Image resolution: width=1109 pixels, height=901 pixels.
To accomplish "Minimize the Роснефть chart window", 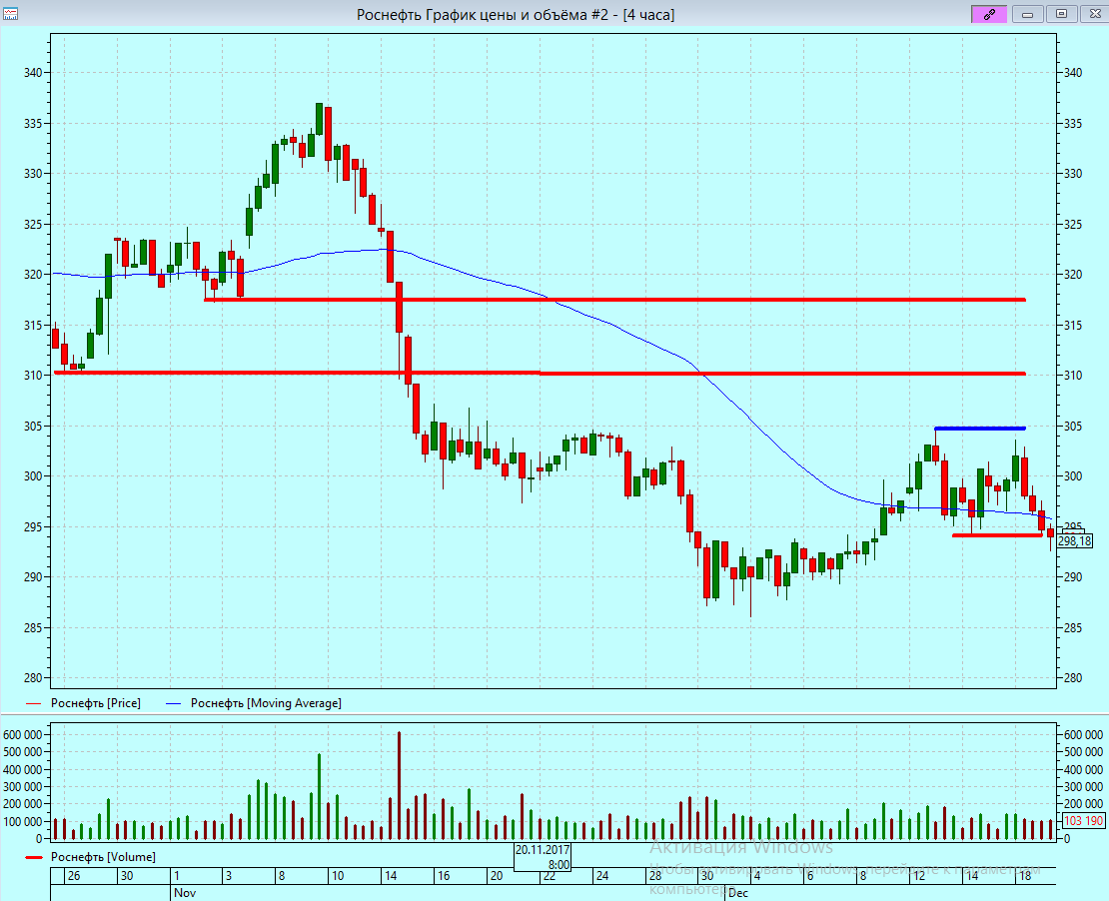I will 1028,14.
